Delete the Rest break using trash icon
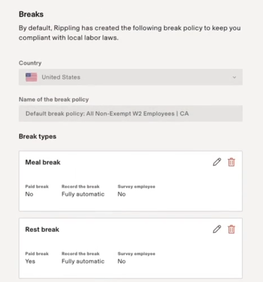 click(231, 229)
